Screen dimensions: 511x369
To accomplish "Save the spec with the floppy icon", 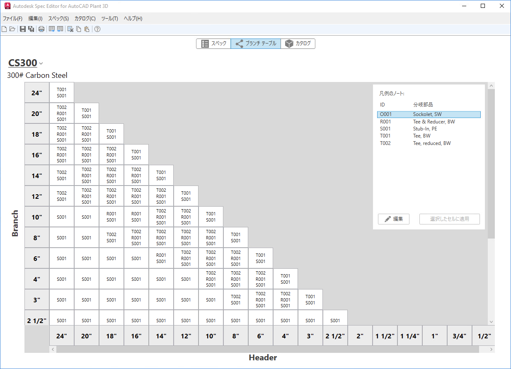I will (23, 29).
